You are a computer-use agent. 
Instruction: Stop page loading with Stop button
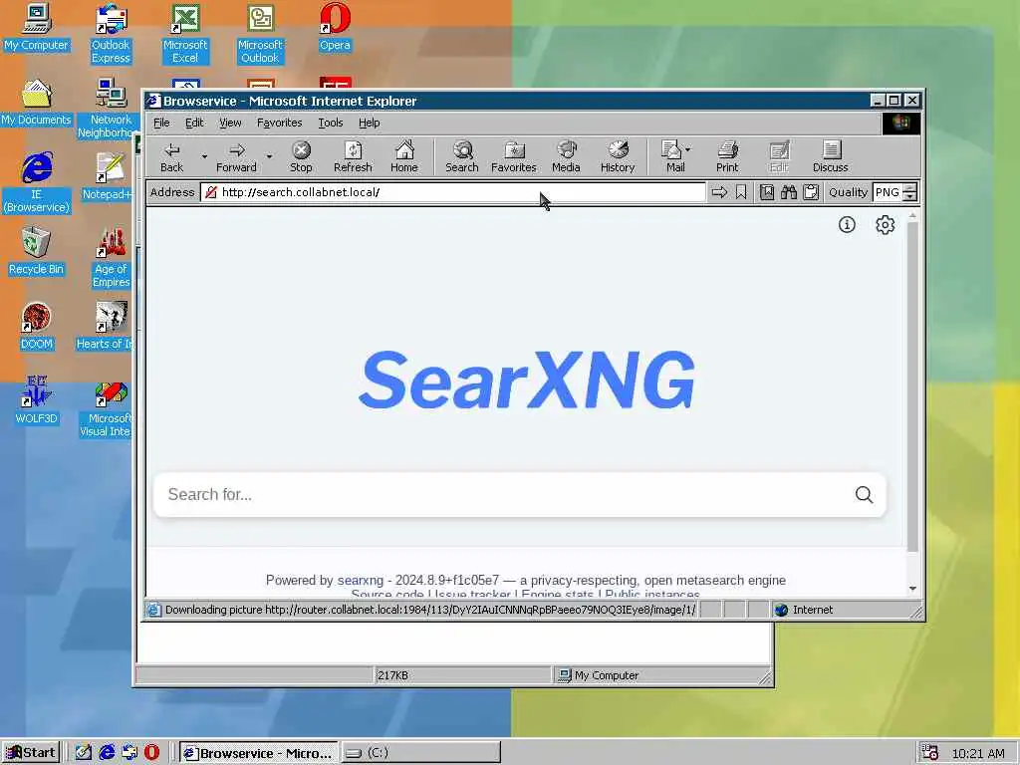pyautogui.click(x=301, y=156)
